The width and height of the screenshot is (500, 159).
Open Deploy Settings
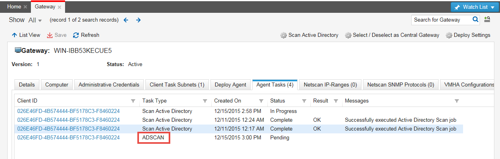point(468,35)
